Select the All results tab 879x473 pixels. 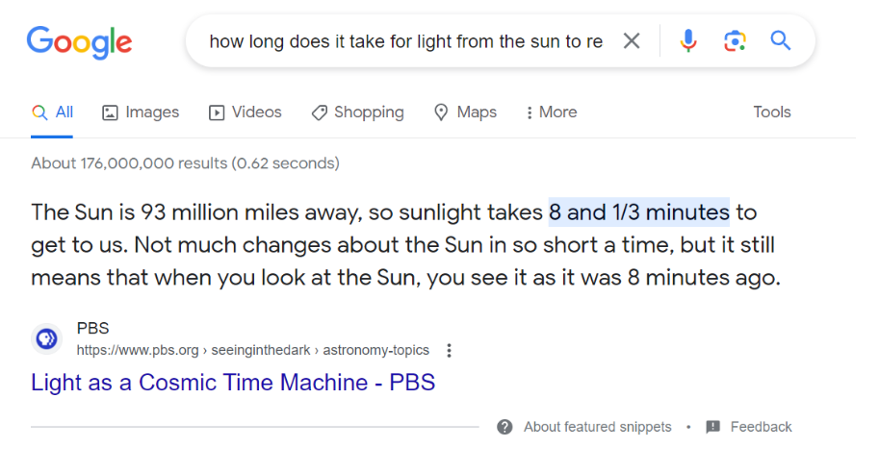click(x=53, y=112)
